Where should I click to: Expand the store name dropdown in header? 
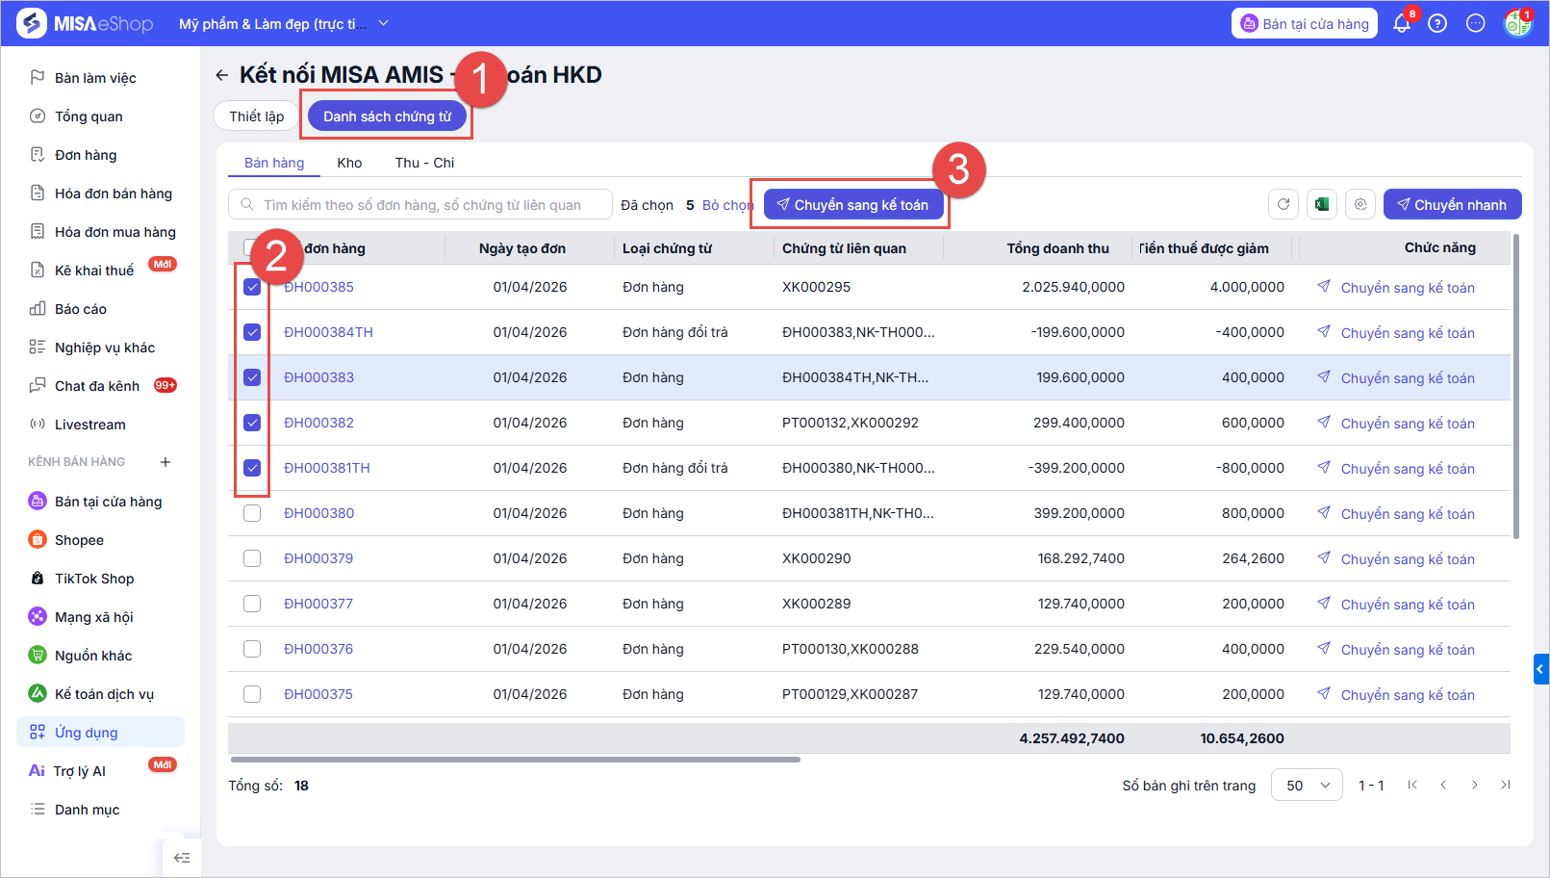click(383, 23)
